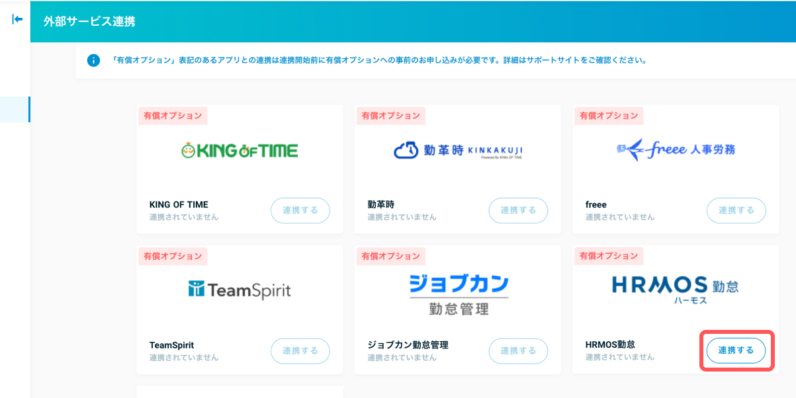
Task: Click the ジョブカン勤怠管理 logo
Action: pyautogui.click(x=458, y=294)
